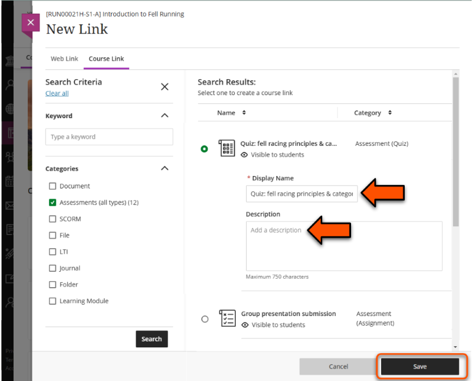Viewport: 472px width, 381px height.
Task: Close the New Link panel with the X
Action: tap(31, 23)
